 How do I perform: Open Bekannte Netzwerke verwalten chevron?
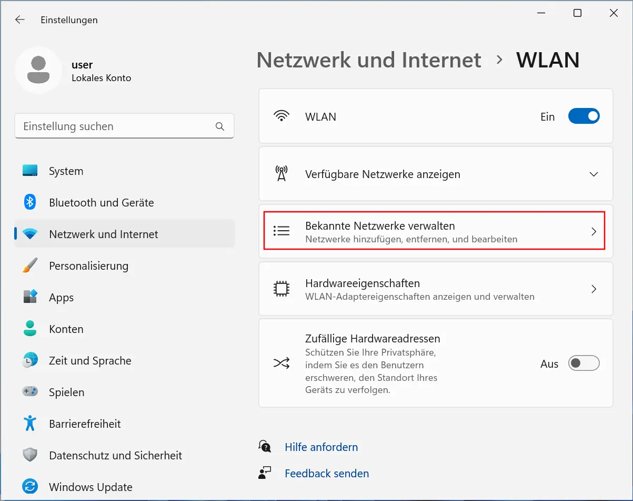click(594, 231)
